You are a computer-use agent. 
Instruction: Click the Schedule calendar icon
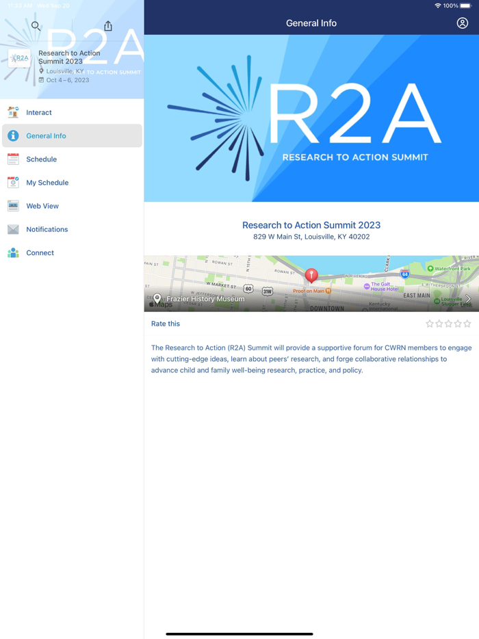tap(13, 159)
